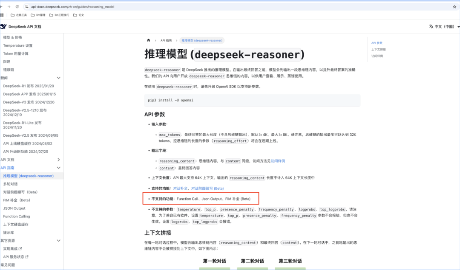Follow the 对话补全 link under 支持的功能
Screen dimensions: 460x270
click(x=180, y=188)
